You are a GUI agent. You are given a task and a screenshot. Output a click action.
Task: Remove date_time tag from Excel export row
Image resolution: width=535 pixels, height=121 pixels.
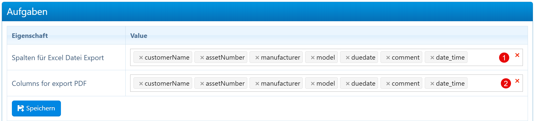pos(432,58)
